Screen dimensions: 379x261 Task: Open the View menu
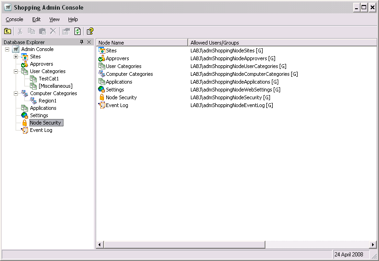click(x=54, y=19)
